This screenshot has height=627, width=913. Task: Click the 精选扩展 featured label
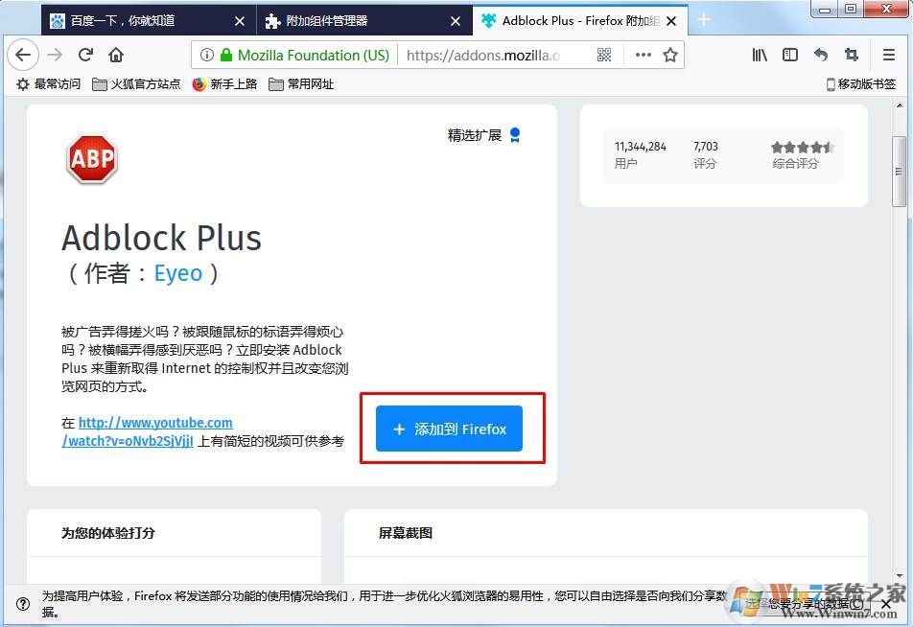coord(475,135)
